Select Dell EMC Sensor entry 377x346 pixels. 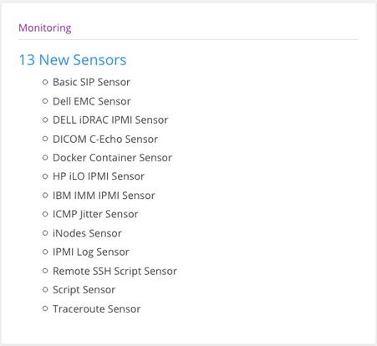point(92,101)
